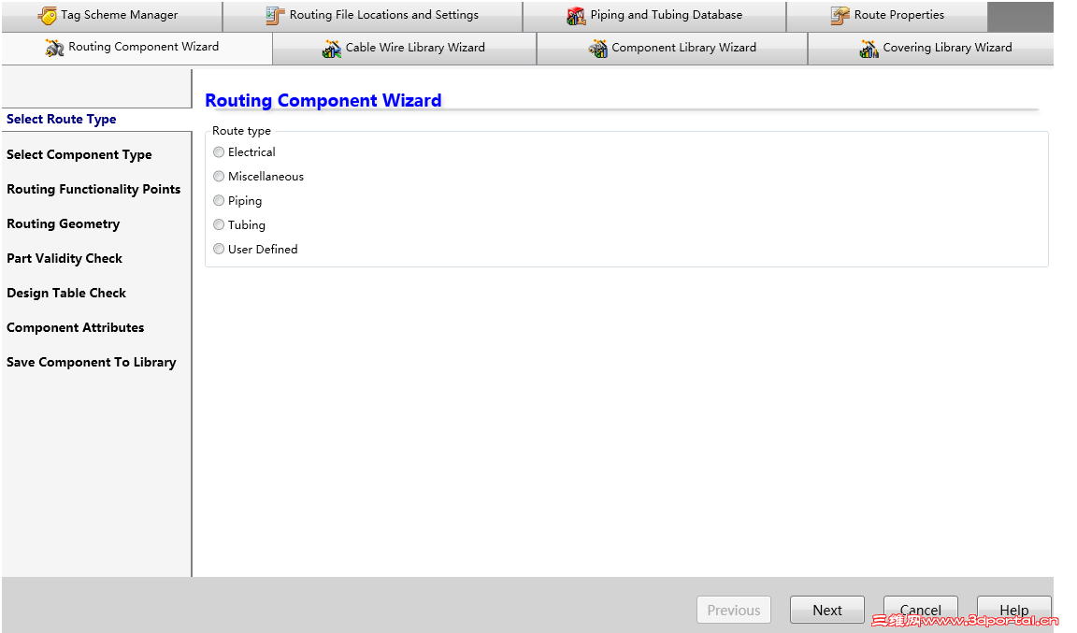Jump to Design Table Check step
1077x633 pixels.
click(x=66, y=293)
